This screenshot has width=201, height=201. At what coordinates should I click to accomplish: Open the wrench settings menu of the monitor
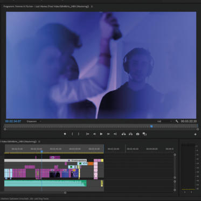click(177, 121)
